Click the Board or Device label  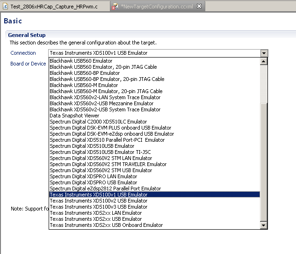[x=28, y=64]
